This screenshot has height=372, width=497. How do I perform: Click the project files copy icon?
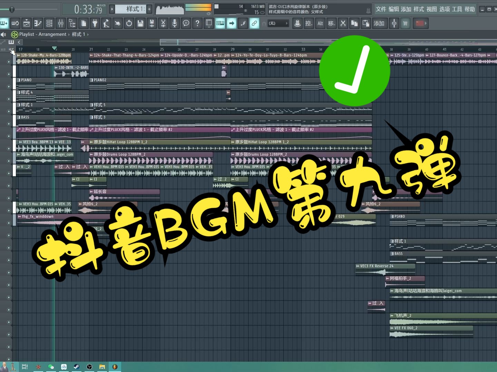point(84,23)
